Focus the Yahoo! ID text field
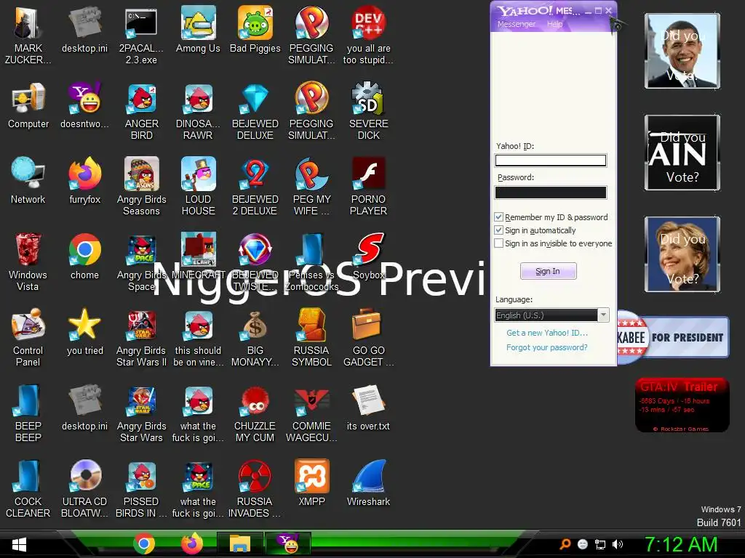The width and height of the screenshot is (745, 558). pyautogui.click(x=551, y=161)
